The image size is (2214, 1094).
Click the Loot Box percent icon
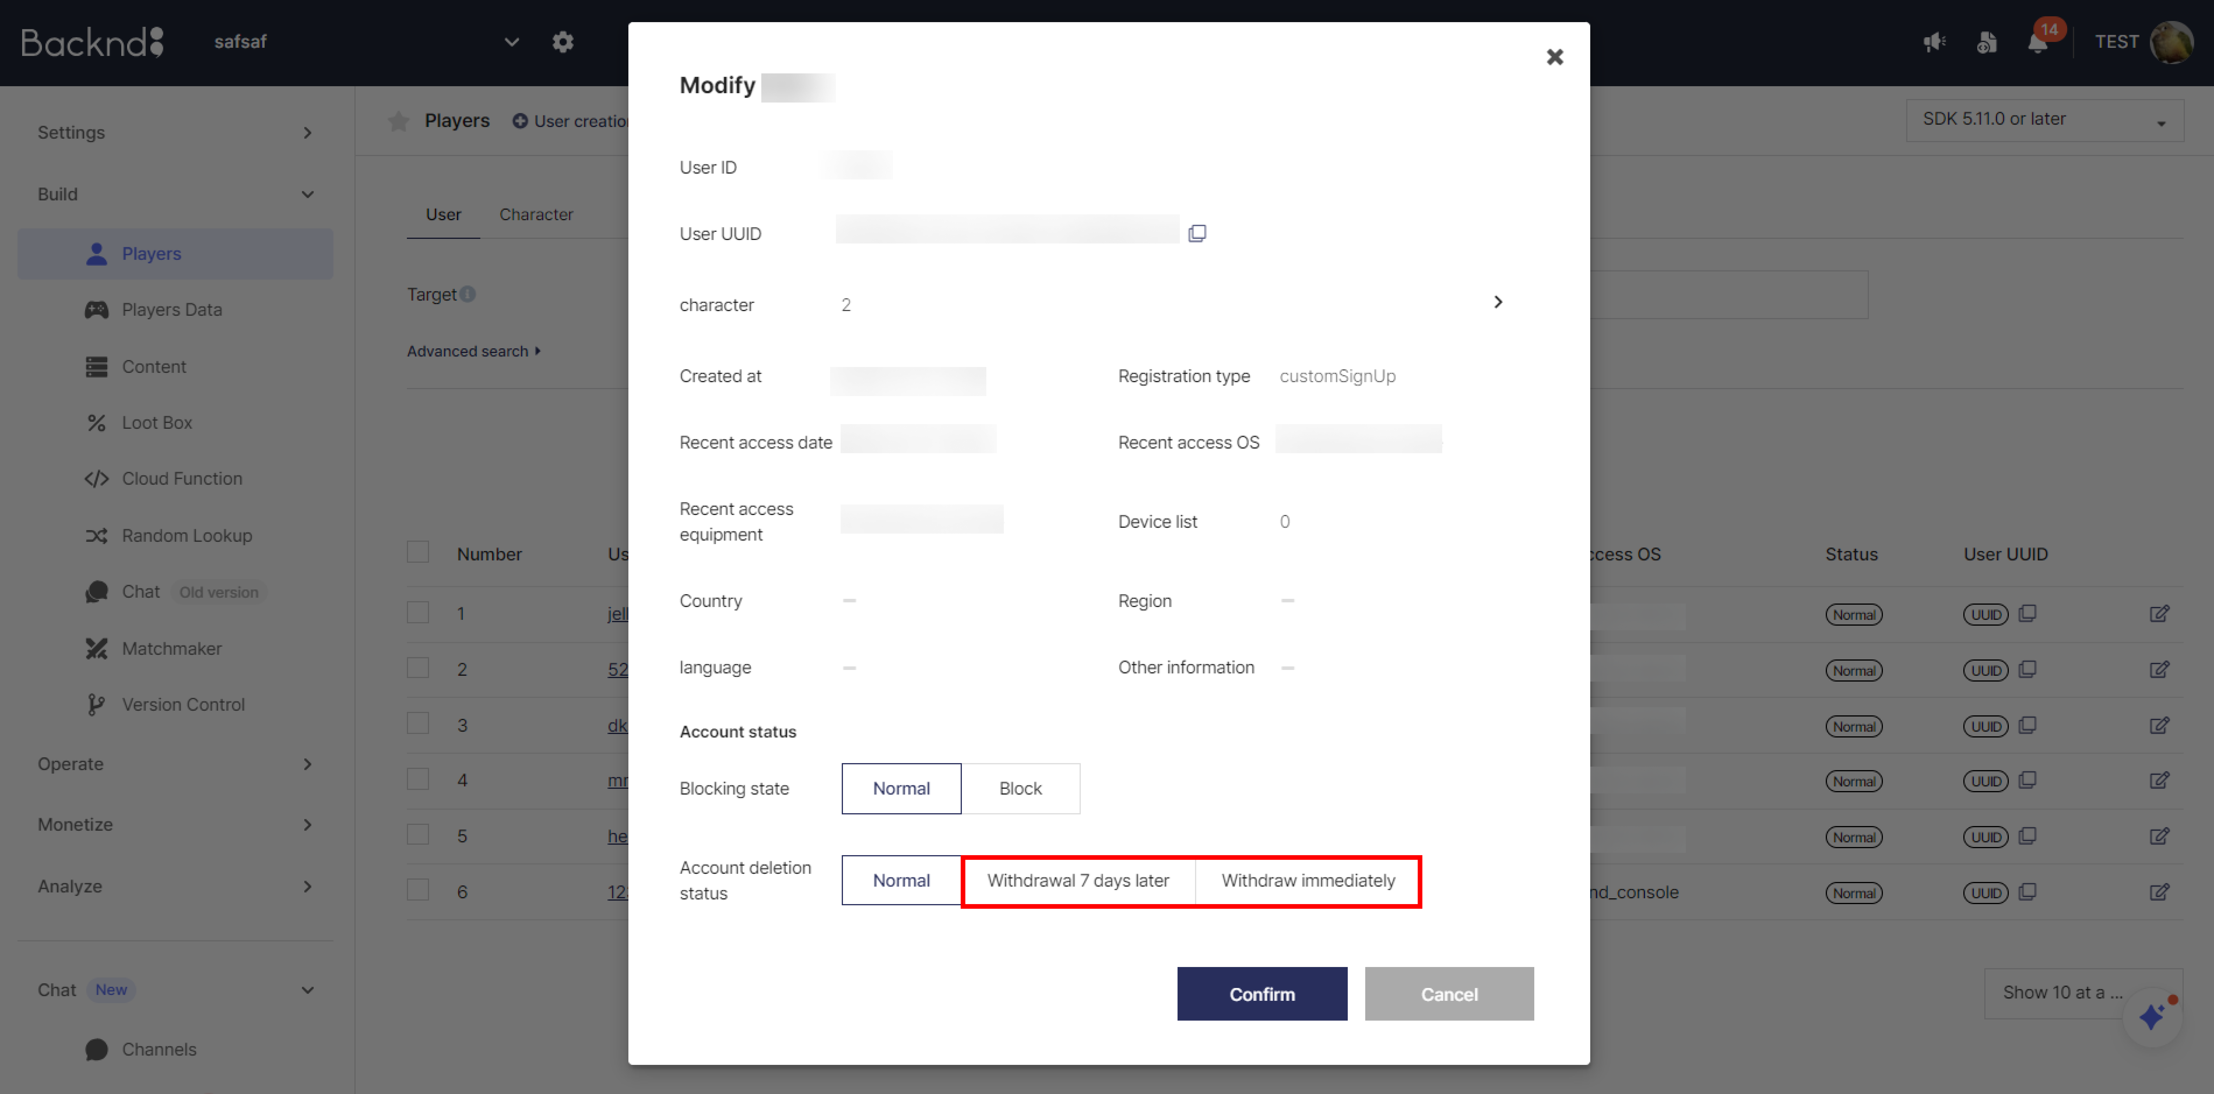(96, 423)
